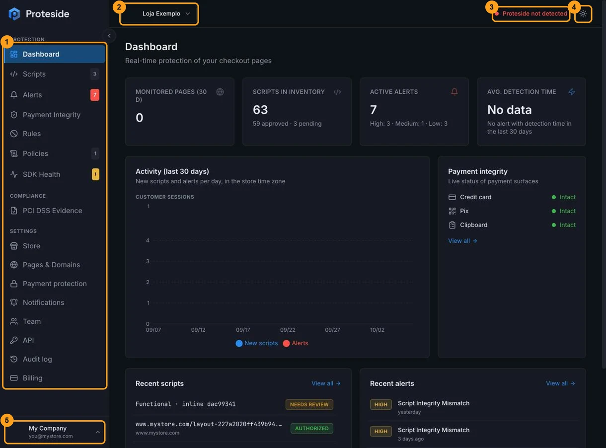The height and width of the screenshot is (448, 606).
Task: Open the Loja Exemplo store dropdown
Action: tap(159, 14)
